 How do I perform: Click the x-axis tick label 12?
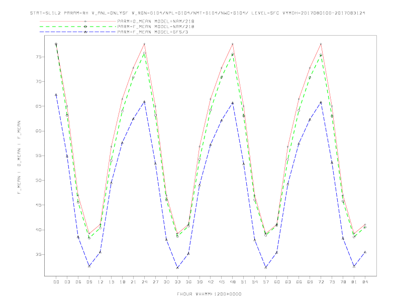point(101,282)
